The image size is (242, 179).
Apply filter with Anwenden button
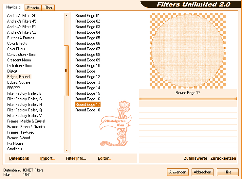pos(177,172)
